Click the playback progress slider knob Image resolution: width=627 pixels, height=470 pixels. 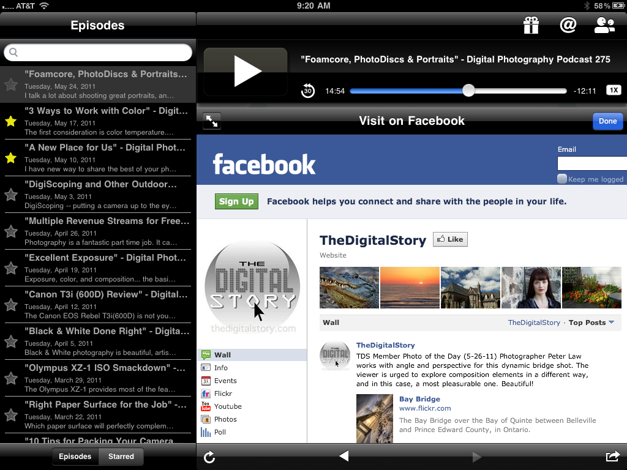click(468, 91)
